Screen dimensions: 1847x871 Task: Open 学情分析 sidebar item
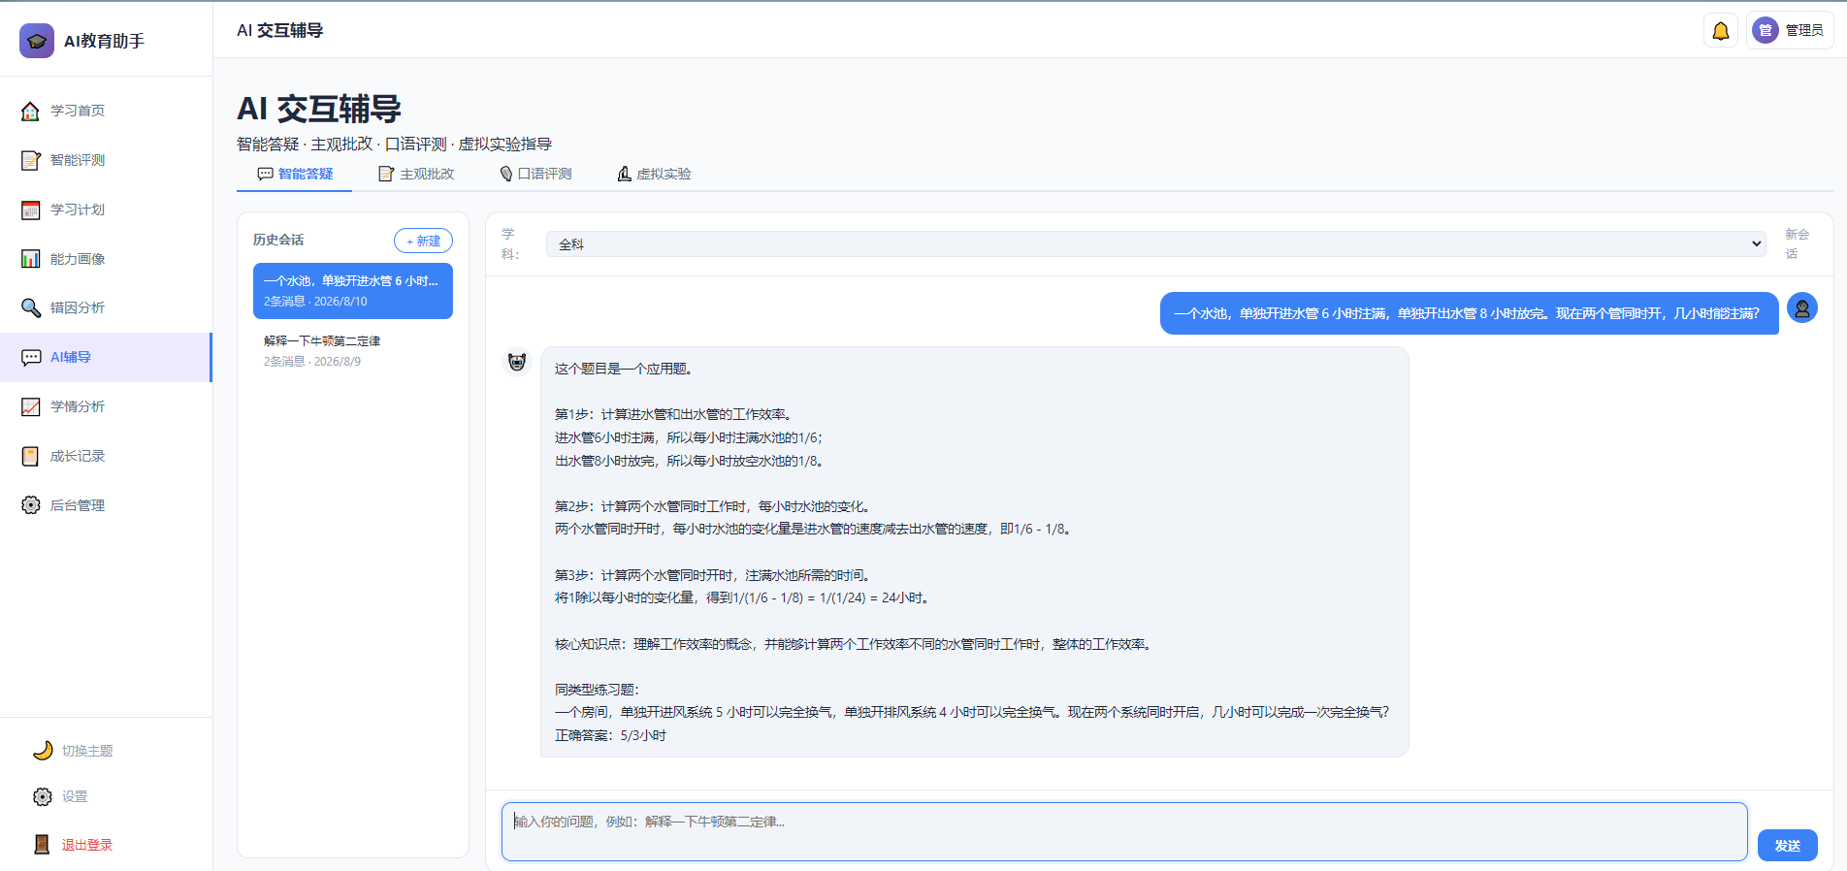(107, 406)
